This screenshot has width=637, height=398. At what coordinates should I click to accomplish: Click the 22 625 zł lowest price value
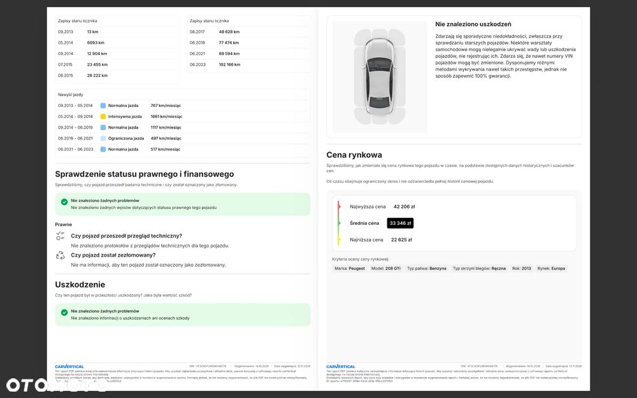(401, 239)
